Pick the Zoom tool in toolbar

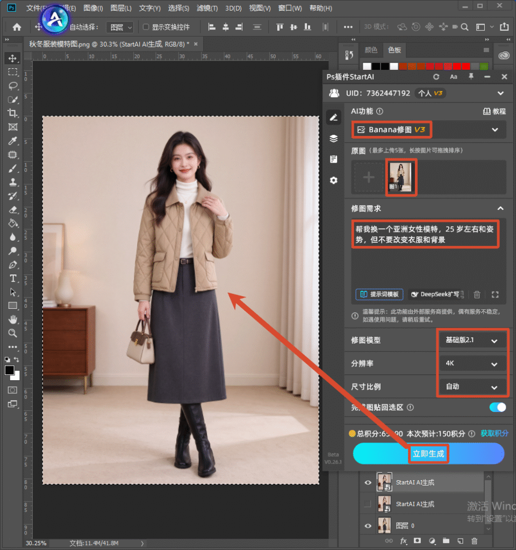tap(13, 333)
